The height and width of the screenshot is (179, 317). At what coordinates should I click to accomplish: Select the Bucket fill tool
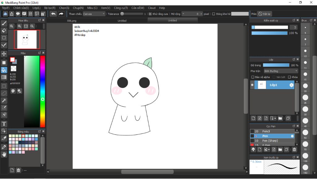pos(4,70)
